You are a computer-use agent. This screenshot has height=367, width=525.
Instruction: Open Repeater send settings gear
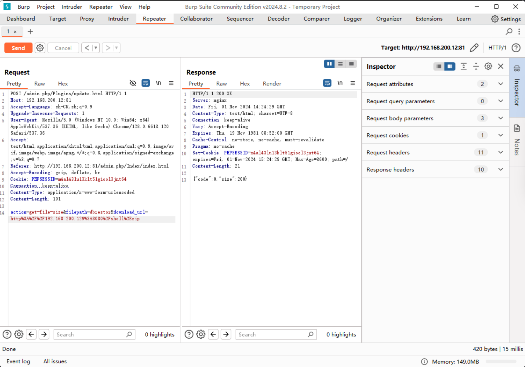click(40, 48)
